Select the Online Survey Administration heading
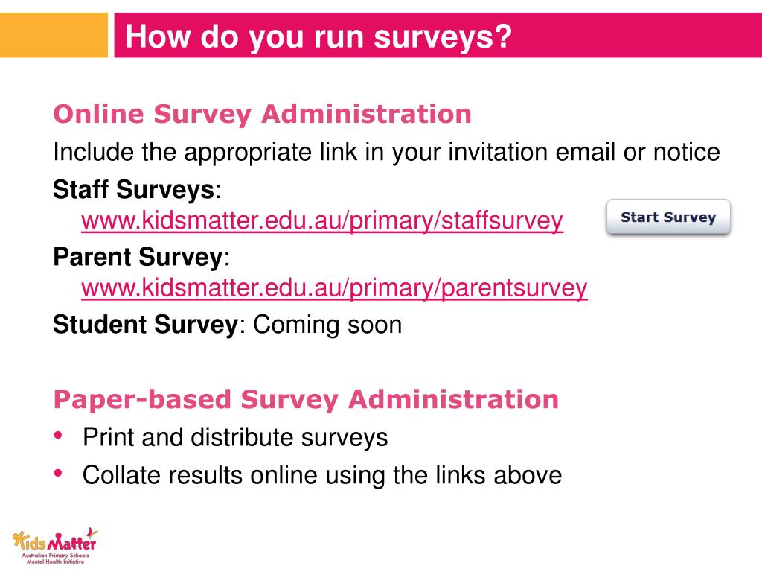 click(263, 114)
